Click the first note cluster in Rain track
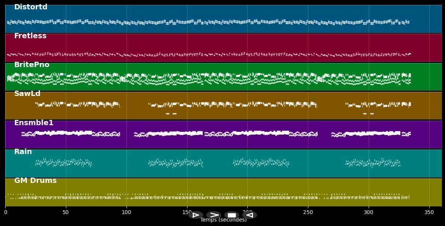The image size is (445, 226). pyautogui.click(x=63, y=163)
